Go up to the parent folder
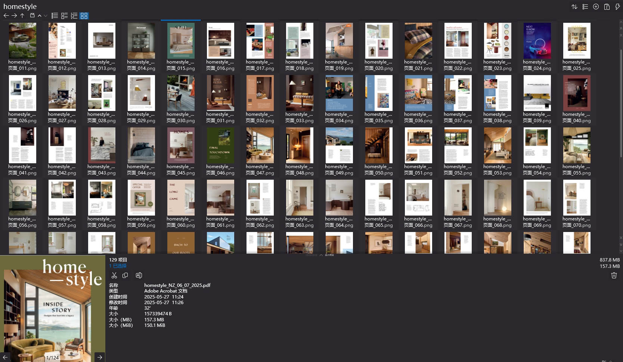 pos(22,15)
